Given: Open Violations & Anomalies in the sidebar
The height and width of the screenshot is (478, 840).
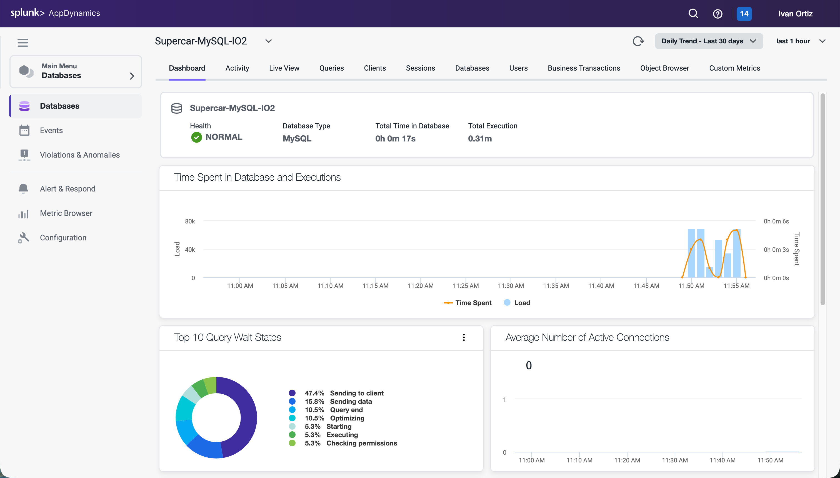Looking at the screenshot, I should (x=80, y=155).
